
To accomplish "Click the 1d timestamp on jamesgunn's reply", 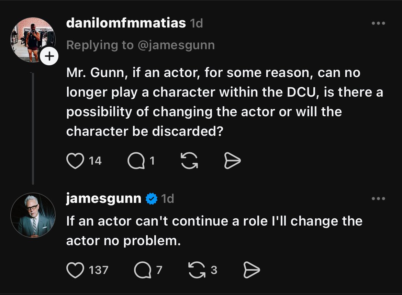I will (x=168, y=199).
